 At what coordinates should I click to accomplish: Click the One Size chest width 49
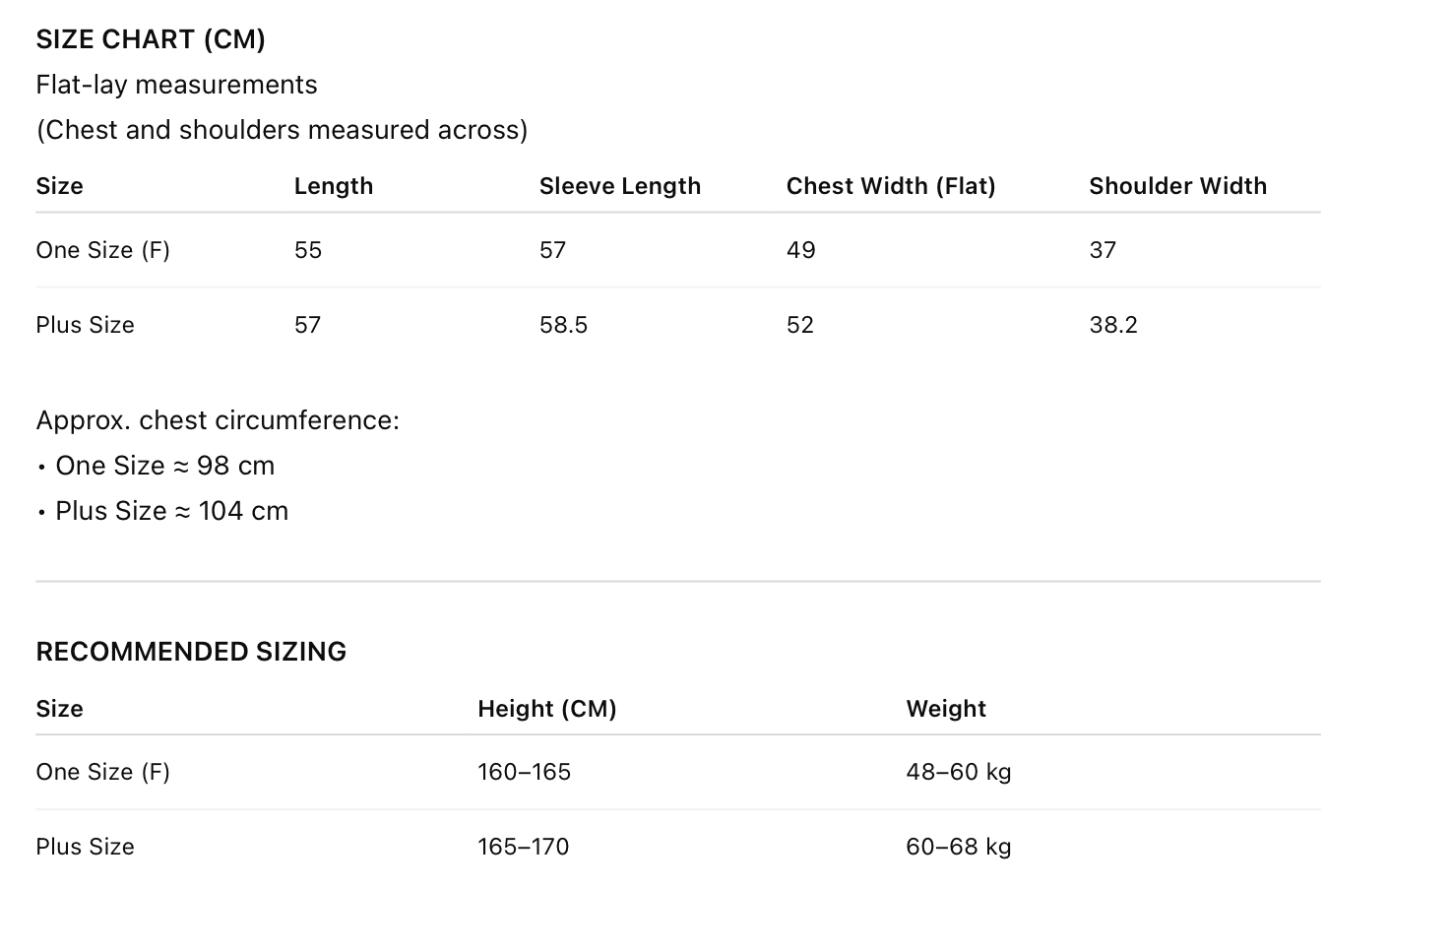[800, 250]
